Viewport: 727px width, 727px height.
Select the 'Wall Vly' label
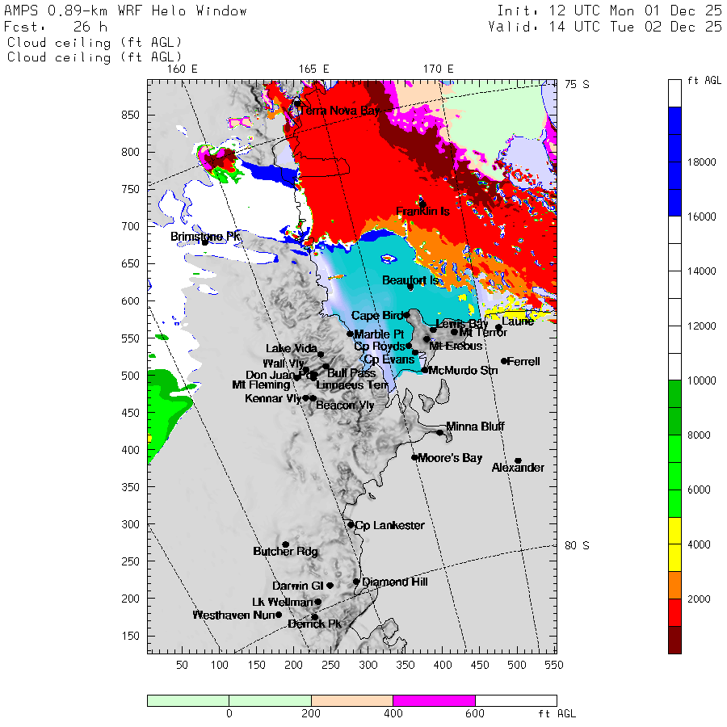click(284, 363)
